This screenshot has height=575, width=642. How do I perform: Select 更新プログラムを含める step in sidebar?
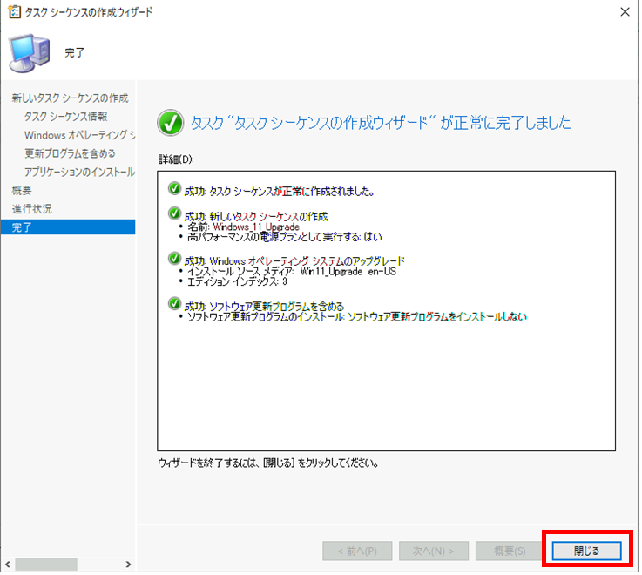coord(70,153)
